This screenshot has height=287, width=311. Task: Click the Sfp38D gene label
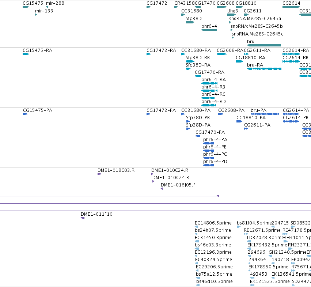point(194,19)
